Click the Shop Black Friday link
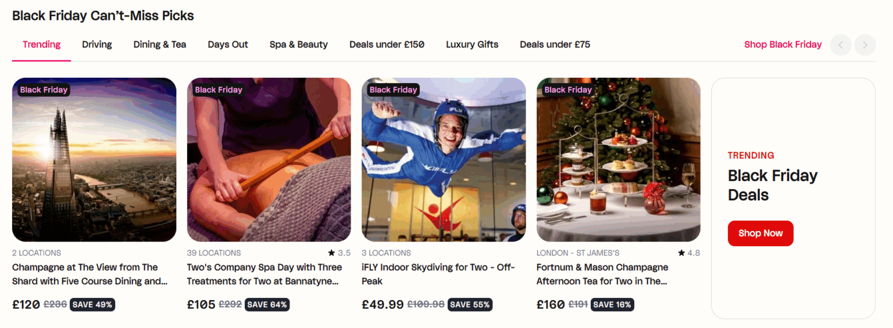 tap(783, 45)
